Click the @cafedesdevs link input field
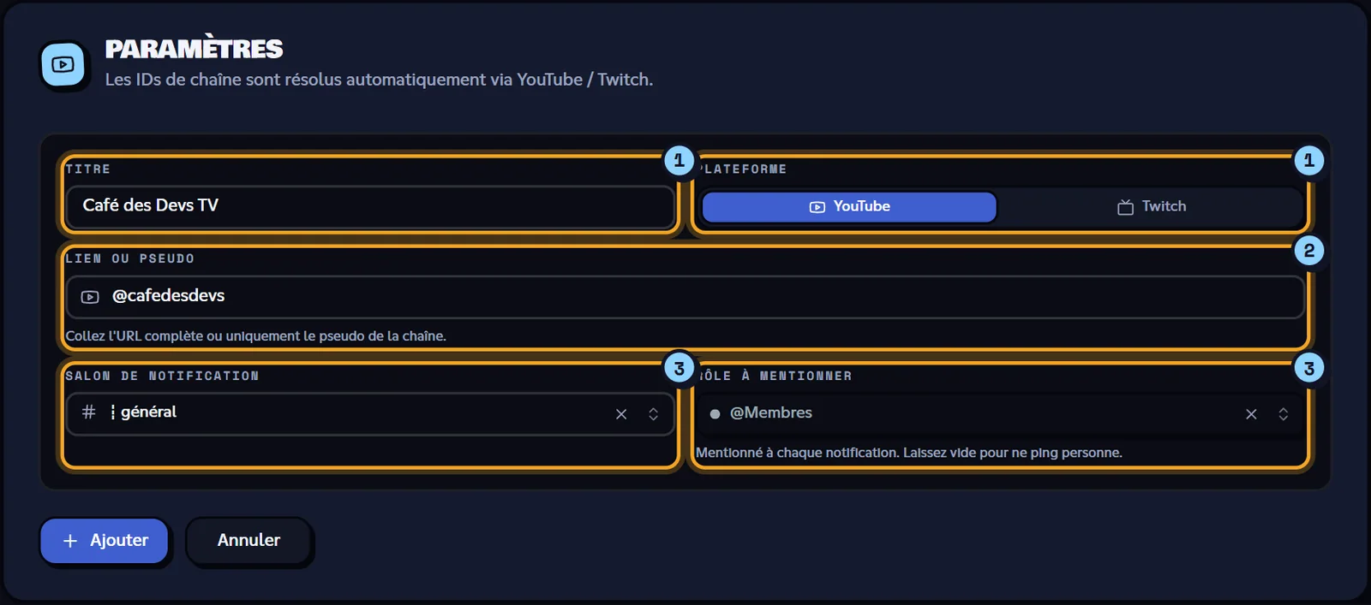Viewport: 1371px width, 605px height. 685,297
